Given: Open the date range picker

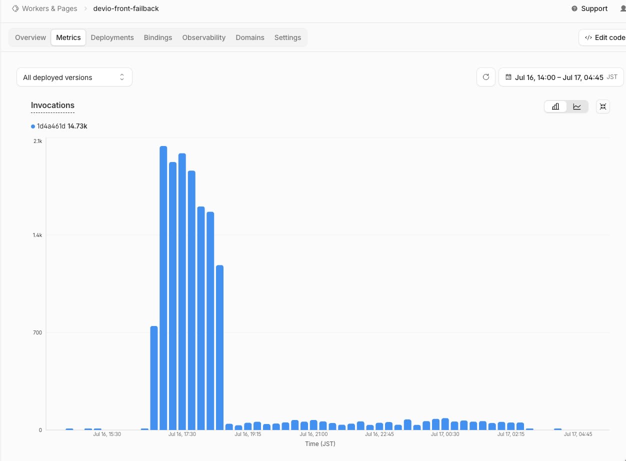Looking at the screenshot, I should tap(561, 77).
